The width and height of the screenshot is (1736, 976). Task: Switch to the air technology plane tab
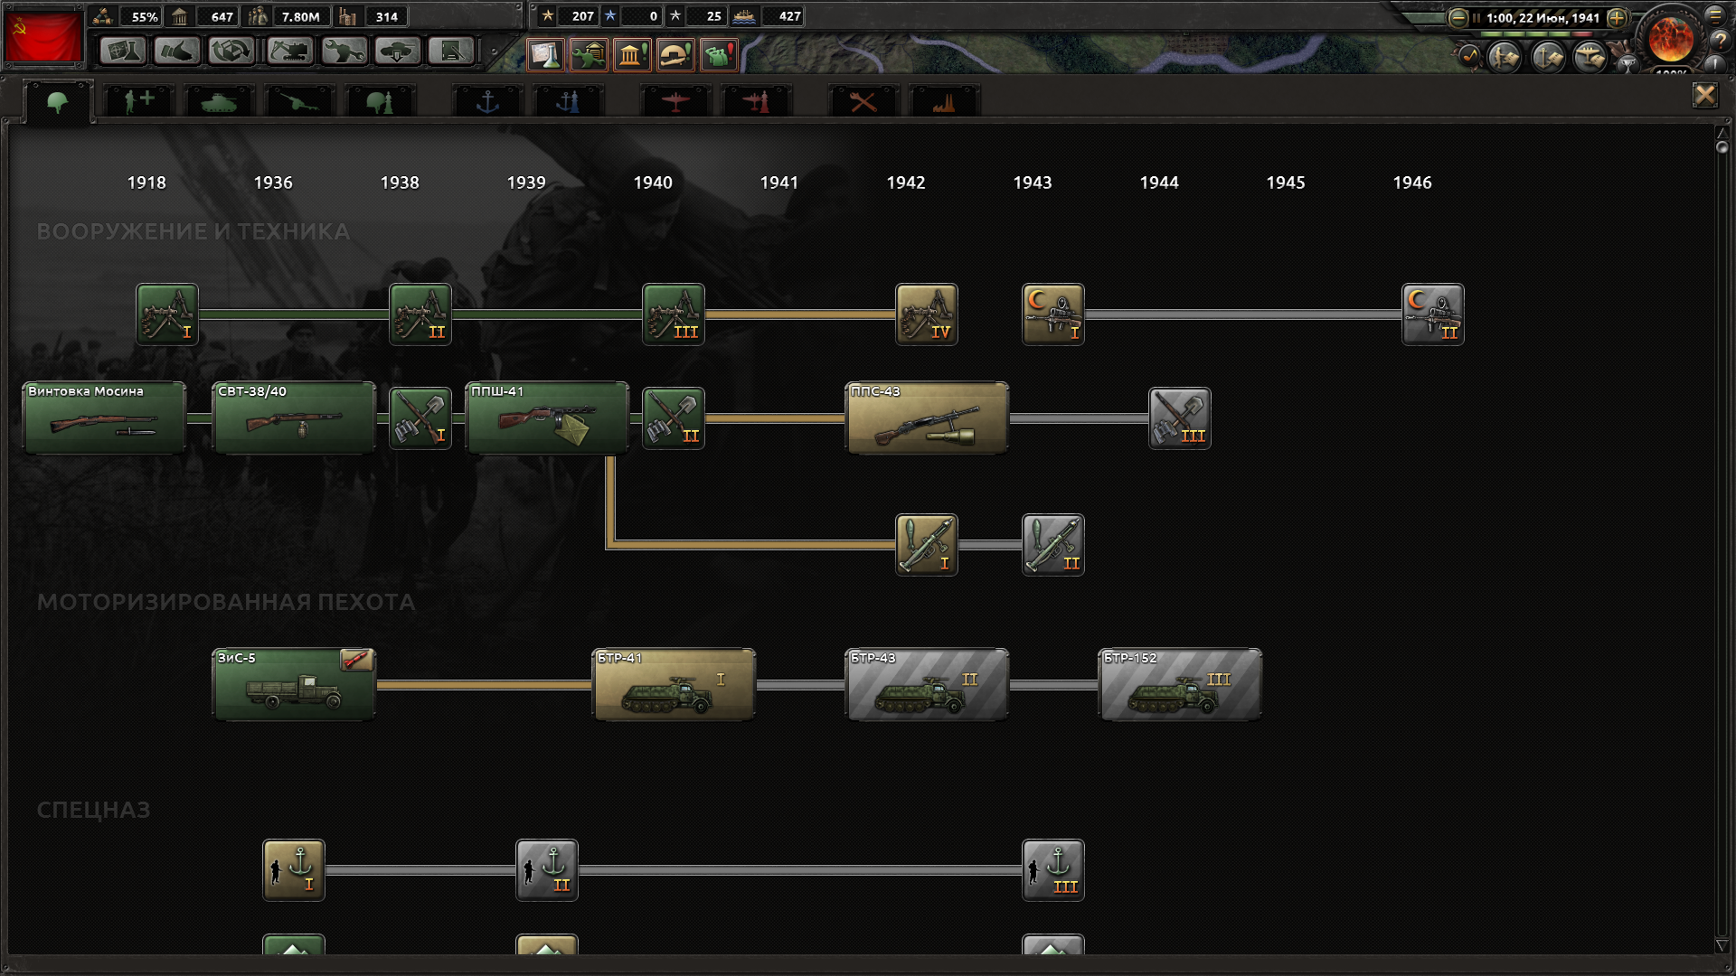click(675, 101)
